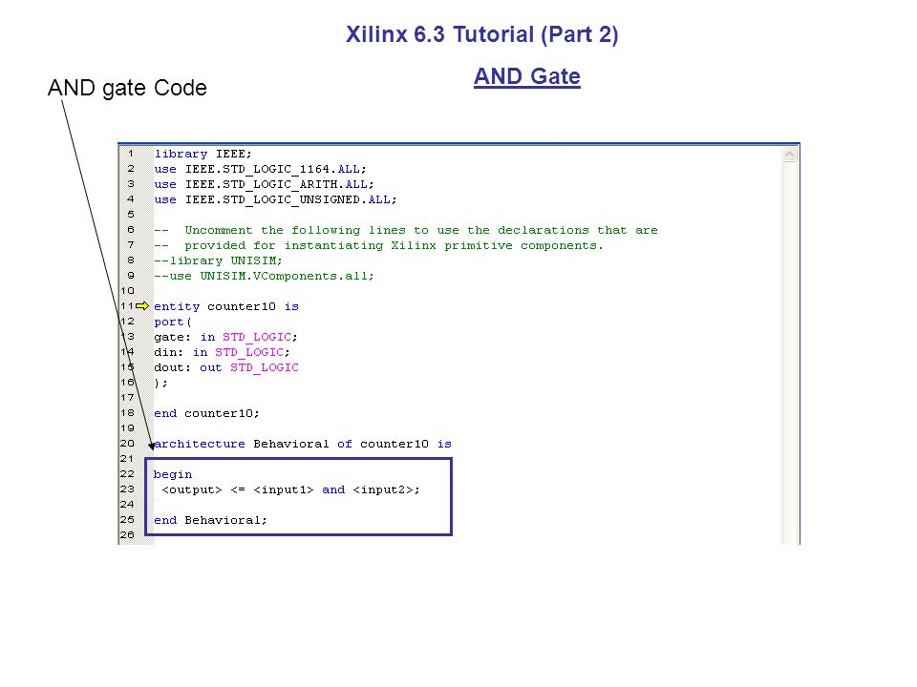This screenshot has width=917, height=687.
Task: Click 'use IEEE.STD_LOGIC_ARITH.ALL;' line
Action: 264,184
